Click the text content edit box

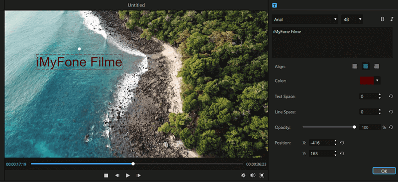332,42
